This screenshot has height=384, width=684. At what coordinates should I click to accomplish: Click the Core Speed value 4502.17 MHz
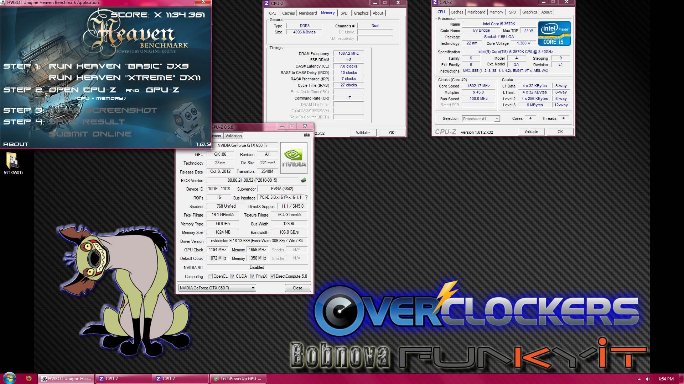(478, 86)
